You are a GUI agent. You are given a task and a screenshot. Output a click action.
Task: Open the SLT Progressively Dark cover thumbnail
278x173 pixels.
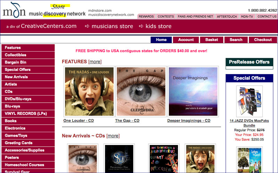pos(119,158)
